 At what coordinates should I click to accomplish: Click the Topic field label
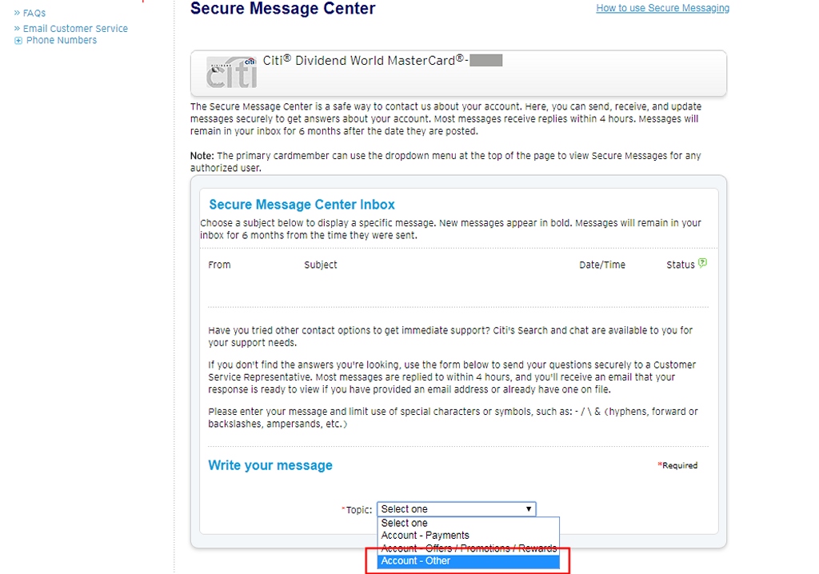pos(358,510)
